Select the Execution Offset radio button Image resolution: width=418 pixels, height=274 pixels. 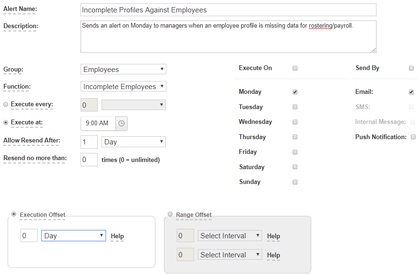(14, 214)
